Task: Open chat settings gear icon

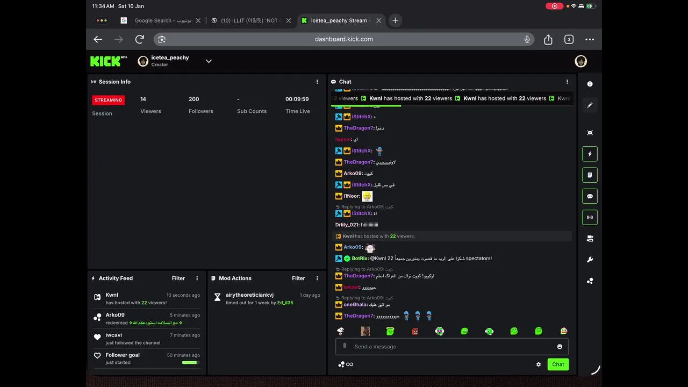Action: 539,364
